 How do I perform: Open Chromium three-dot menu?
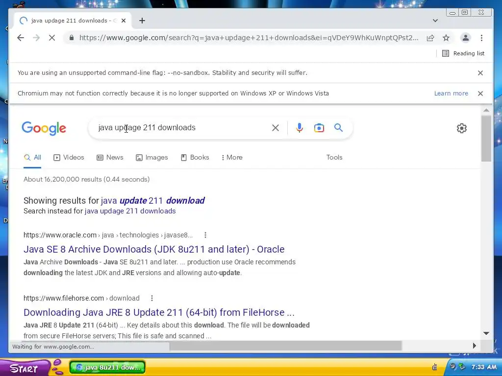(x=481, y=38)
